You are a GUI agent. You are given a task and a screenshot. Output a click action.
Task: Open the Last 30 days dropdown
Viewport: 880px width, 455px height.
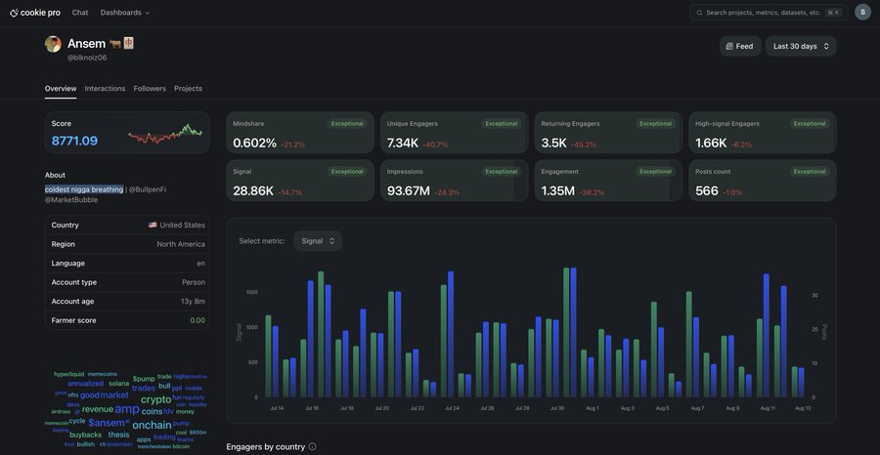click(x=801, y=47)
